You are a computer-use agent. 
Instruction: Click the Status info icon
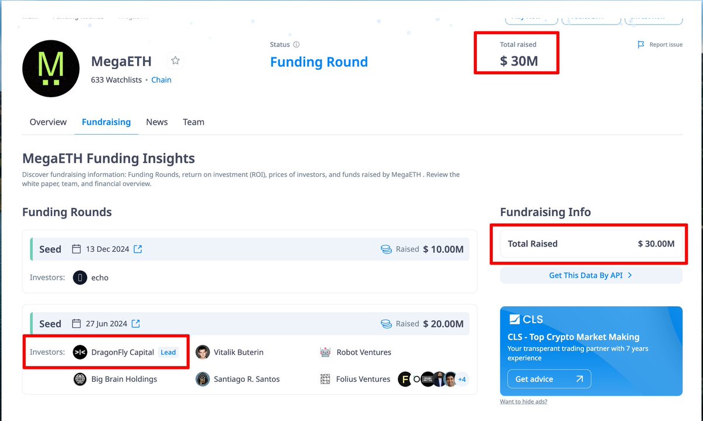(x=296, y=45)
